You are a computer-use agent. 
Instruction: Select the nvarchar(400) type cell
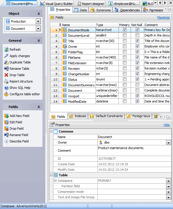(107, 57)
